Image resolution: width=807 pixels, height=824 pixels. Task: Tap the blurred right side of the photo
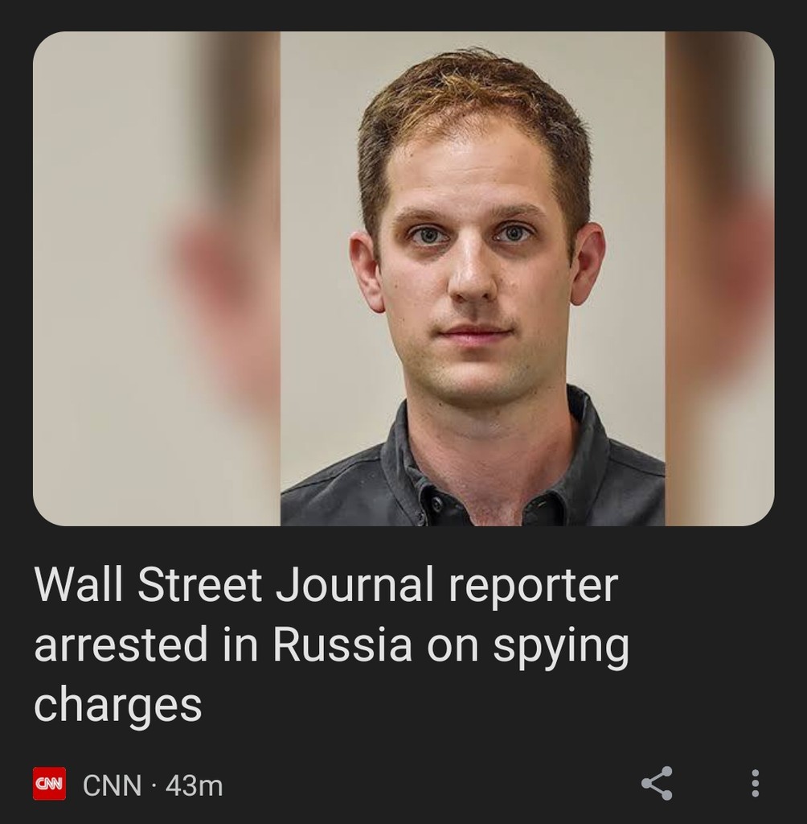720,278
